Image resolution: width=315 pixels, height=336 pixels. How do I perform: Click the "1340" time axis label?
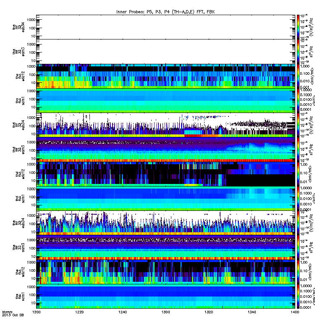pos(252,312)
